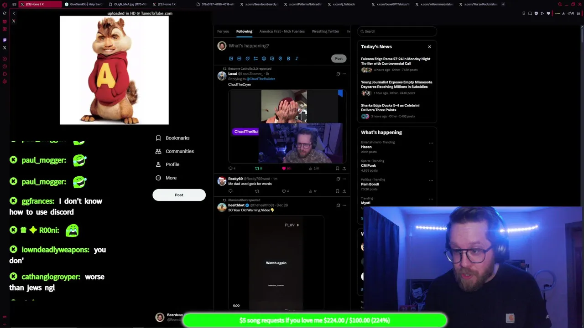Open Local's profile avatar
The height and width of the screenshot is (328, 584).
[222, 76]
